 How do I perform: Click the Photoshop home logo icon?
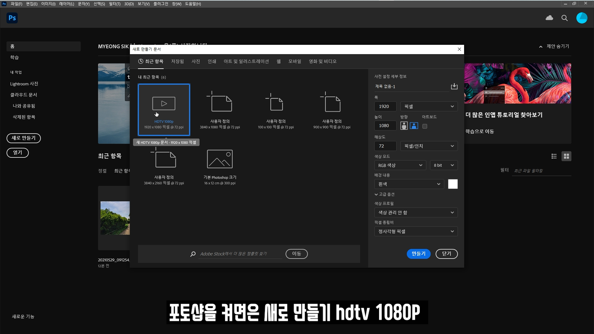(x=12, y=18)
